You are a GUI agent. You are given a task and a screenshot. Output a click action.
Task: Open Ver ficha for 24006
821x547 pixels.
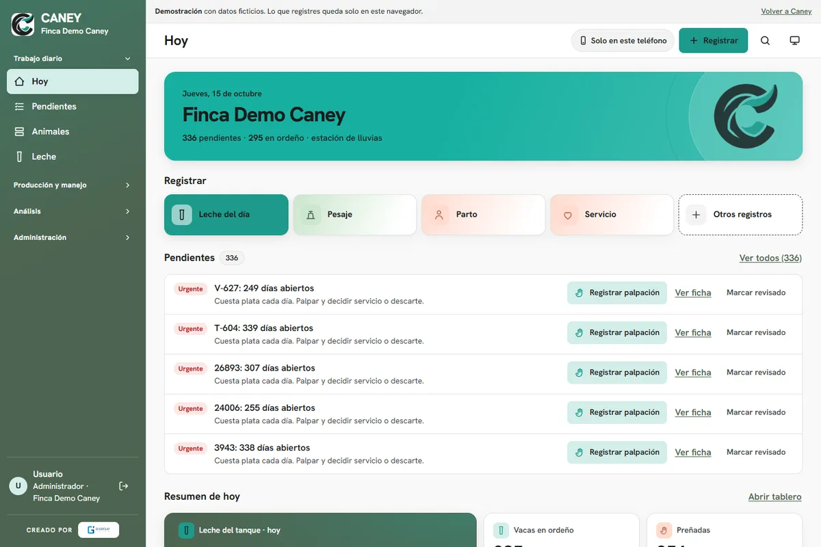point(693,412)
